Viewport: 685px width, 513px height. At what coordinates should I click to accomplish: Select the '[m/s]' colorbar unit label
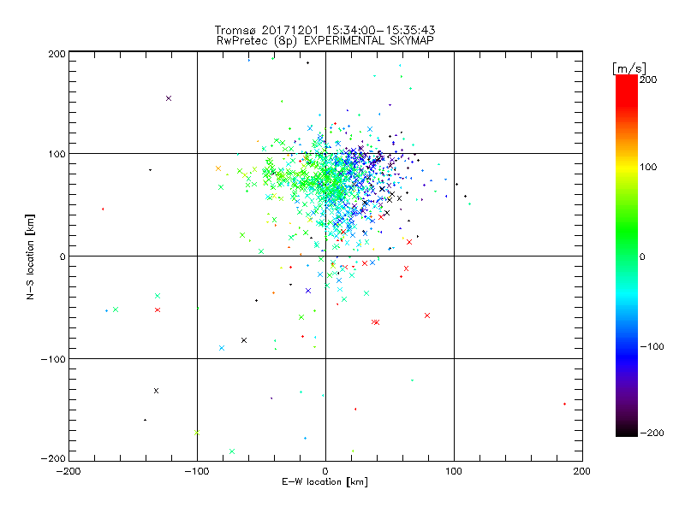pos(629,68)
